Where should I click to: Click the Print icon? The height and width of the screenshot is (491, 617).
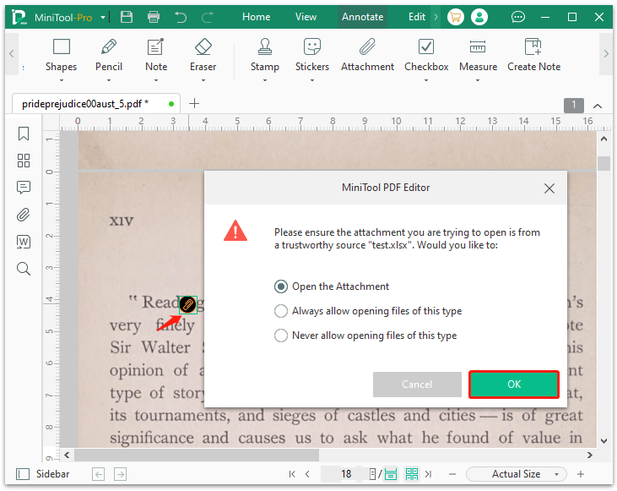tap(154, 17)
